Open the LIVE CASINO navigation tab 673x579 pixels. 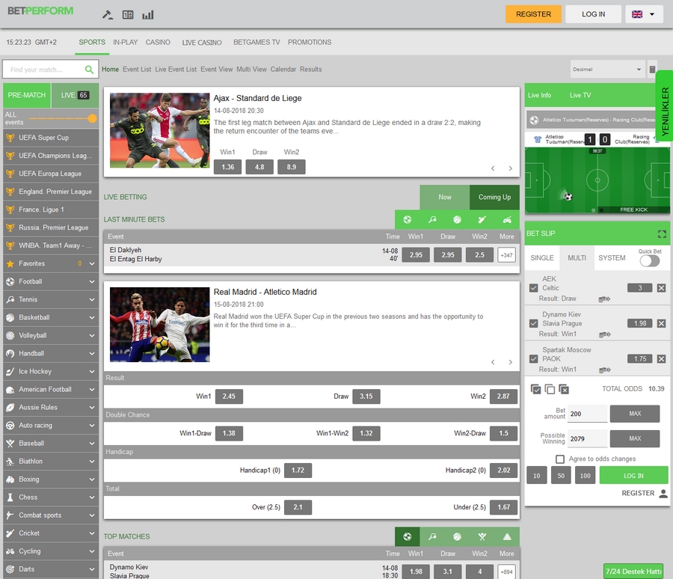[x=202, y=43]
